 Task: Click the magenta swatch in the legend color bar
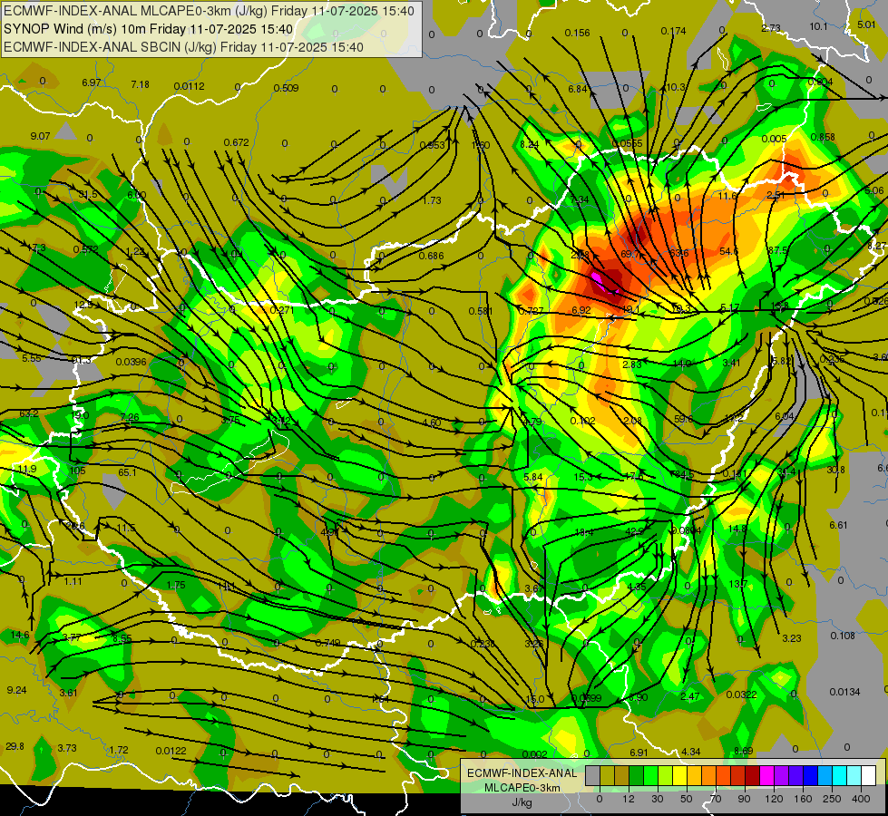point(766,775)
